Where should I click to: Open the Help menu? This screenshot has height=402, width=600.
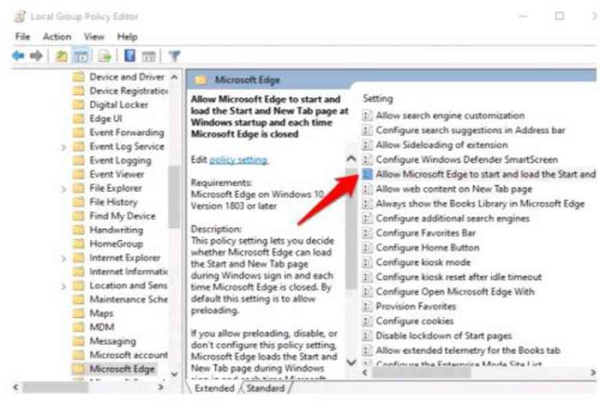127,37
